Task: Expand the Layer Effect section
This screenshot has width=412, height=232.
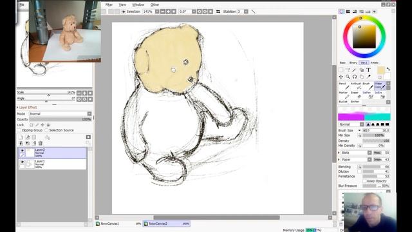Action: 26,108
